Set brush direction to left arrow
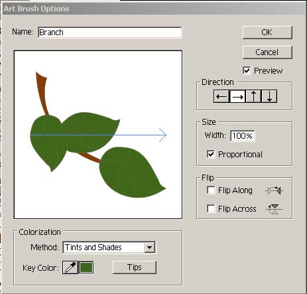The height and width of the screenshot is (294, 307). point(221,96)
